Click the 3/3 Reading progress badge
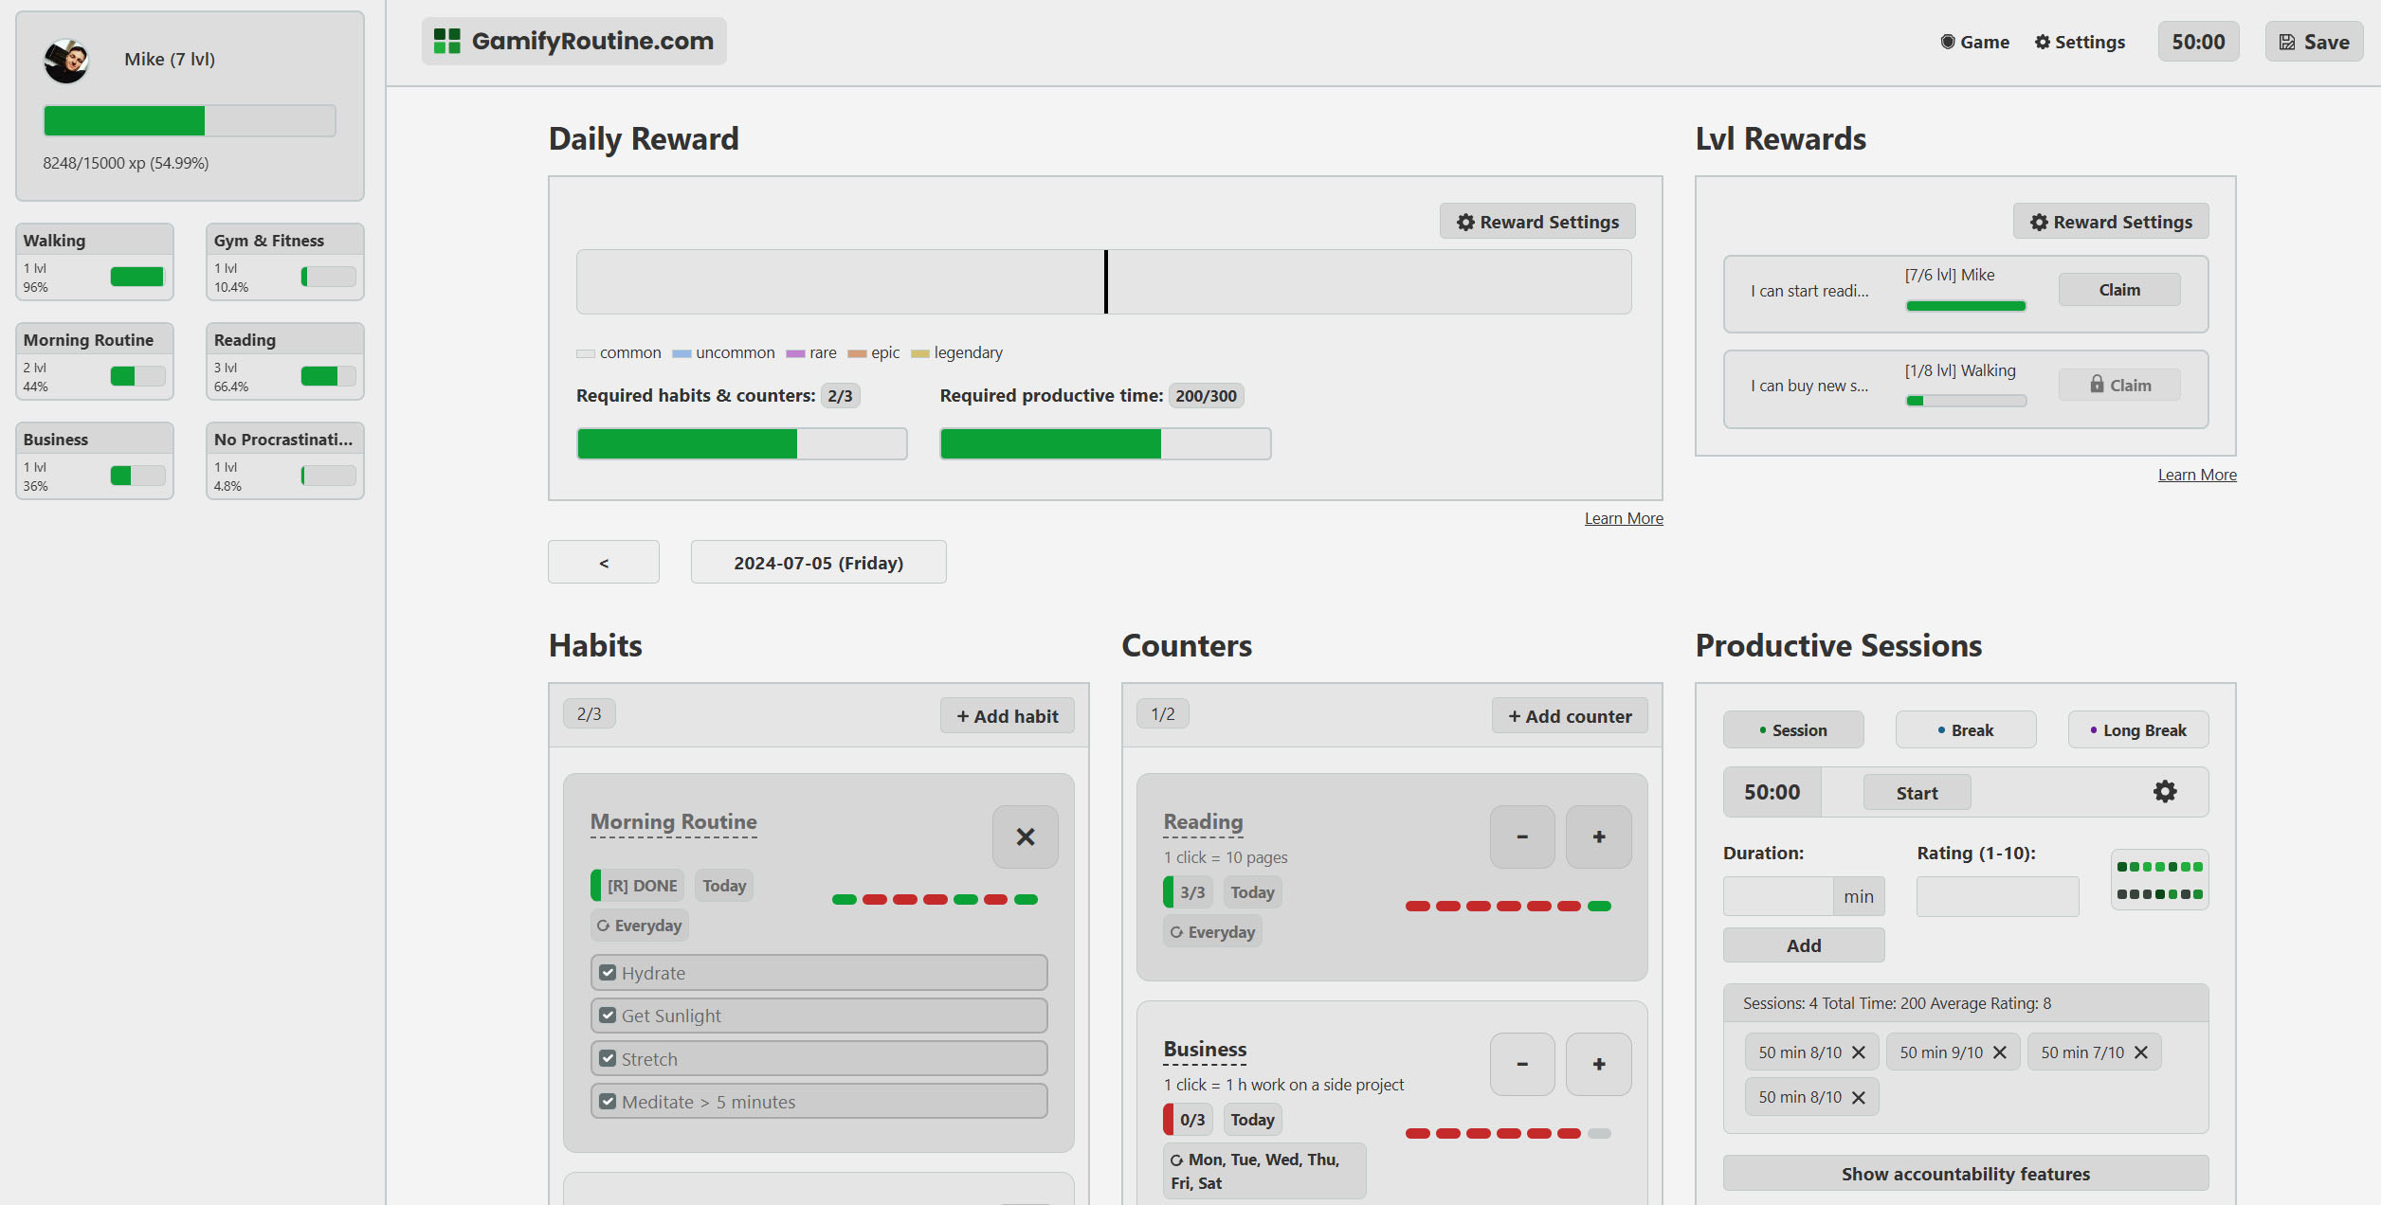The height and width of the screenshot is (1205, 2381). 1189,892
